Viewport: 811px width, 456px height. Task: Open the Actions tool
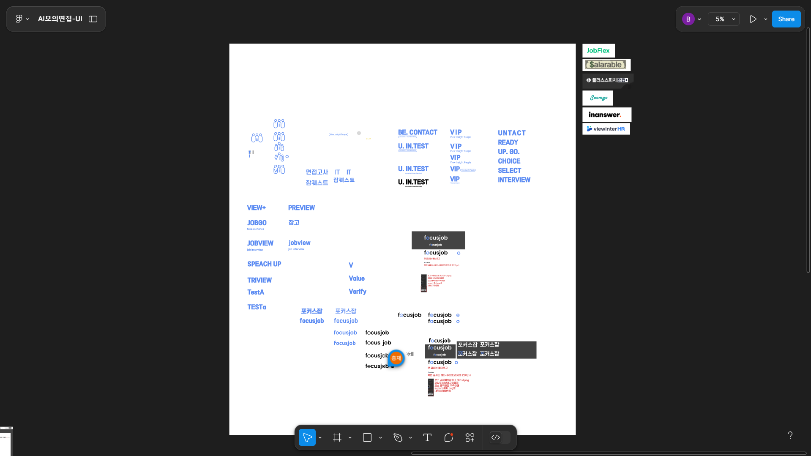click(x=470, y=437)
